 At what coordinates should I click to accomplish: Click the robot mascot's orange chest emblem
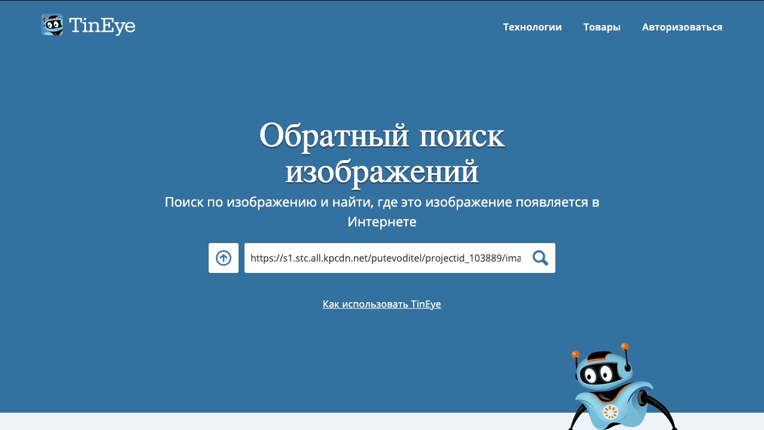click(x=610, y=411)
